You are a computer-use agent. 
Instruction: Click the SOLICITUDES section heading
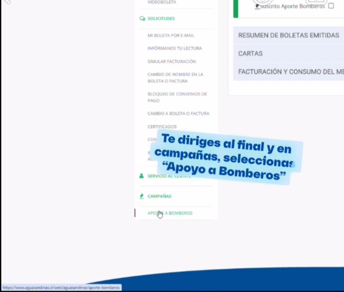[161, 18]
